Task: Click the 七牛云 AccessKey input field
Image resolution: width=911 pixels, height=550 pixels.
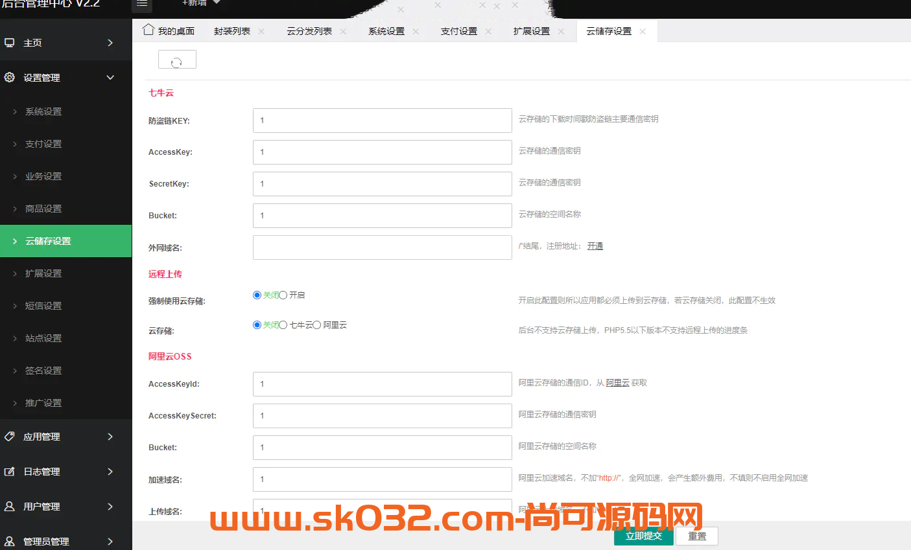Action: pos(383,152)
